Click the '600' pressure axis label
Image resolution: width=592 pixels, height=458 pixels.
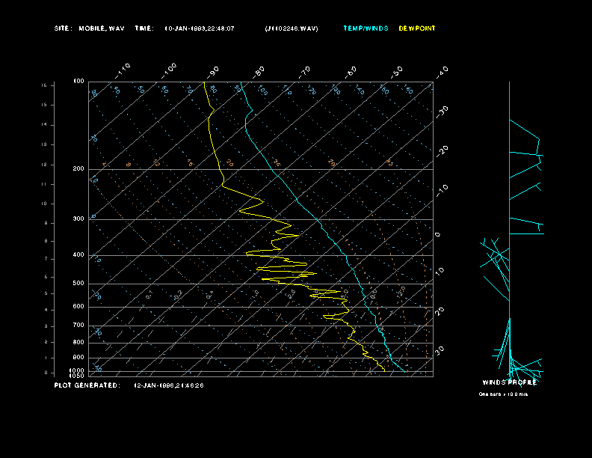tap(78, 307)
